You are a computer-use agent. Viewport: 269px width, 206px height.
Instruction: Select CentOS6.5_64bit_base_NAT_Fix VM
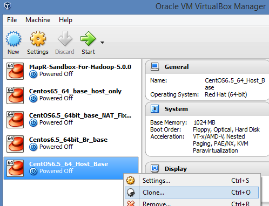71,120
